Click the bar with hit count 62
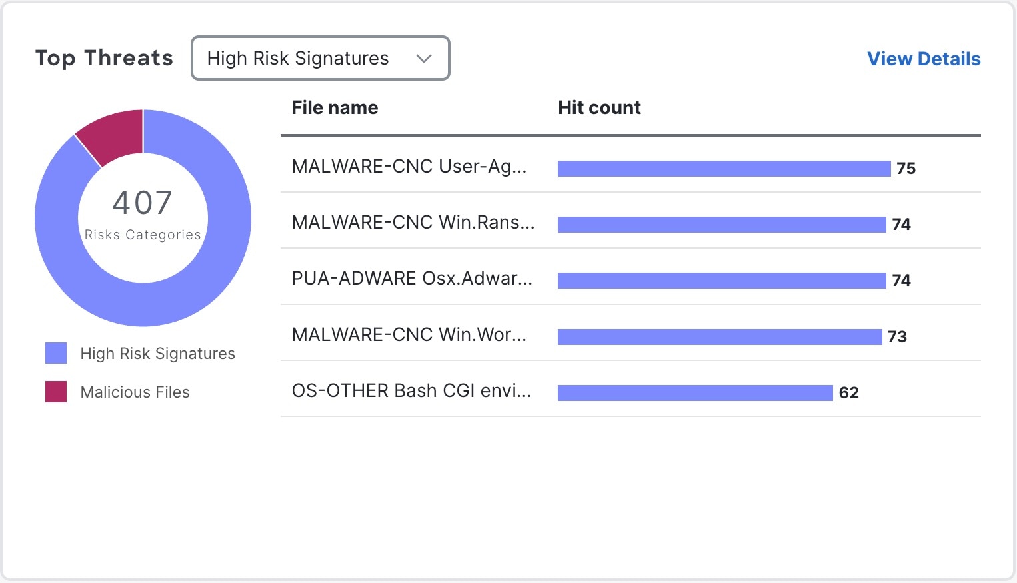Viewport: 1017px width, 583px height. (x=695, y=393)
